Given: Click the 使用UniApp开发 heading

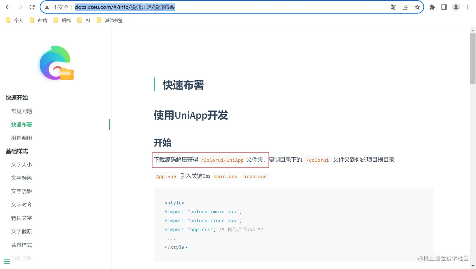Looking at the screenshot, I should 191,115.
